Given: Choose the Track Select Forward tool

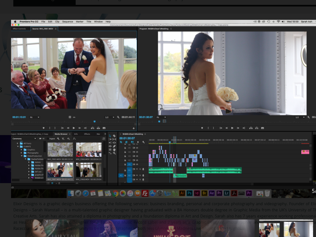Looking at the screenshot, I should click(x=110, y=139).
